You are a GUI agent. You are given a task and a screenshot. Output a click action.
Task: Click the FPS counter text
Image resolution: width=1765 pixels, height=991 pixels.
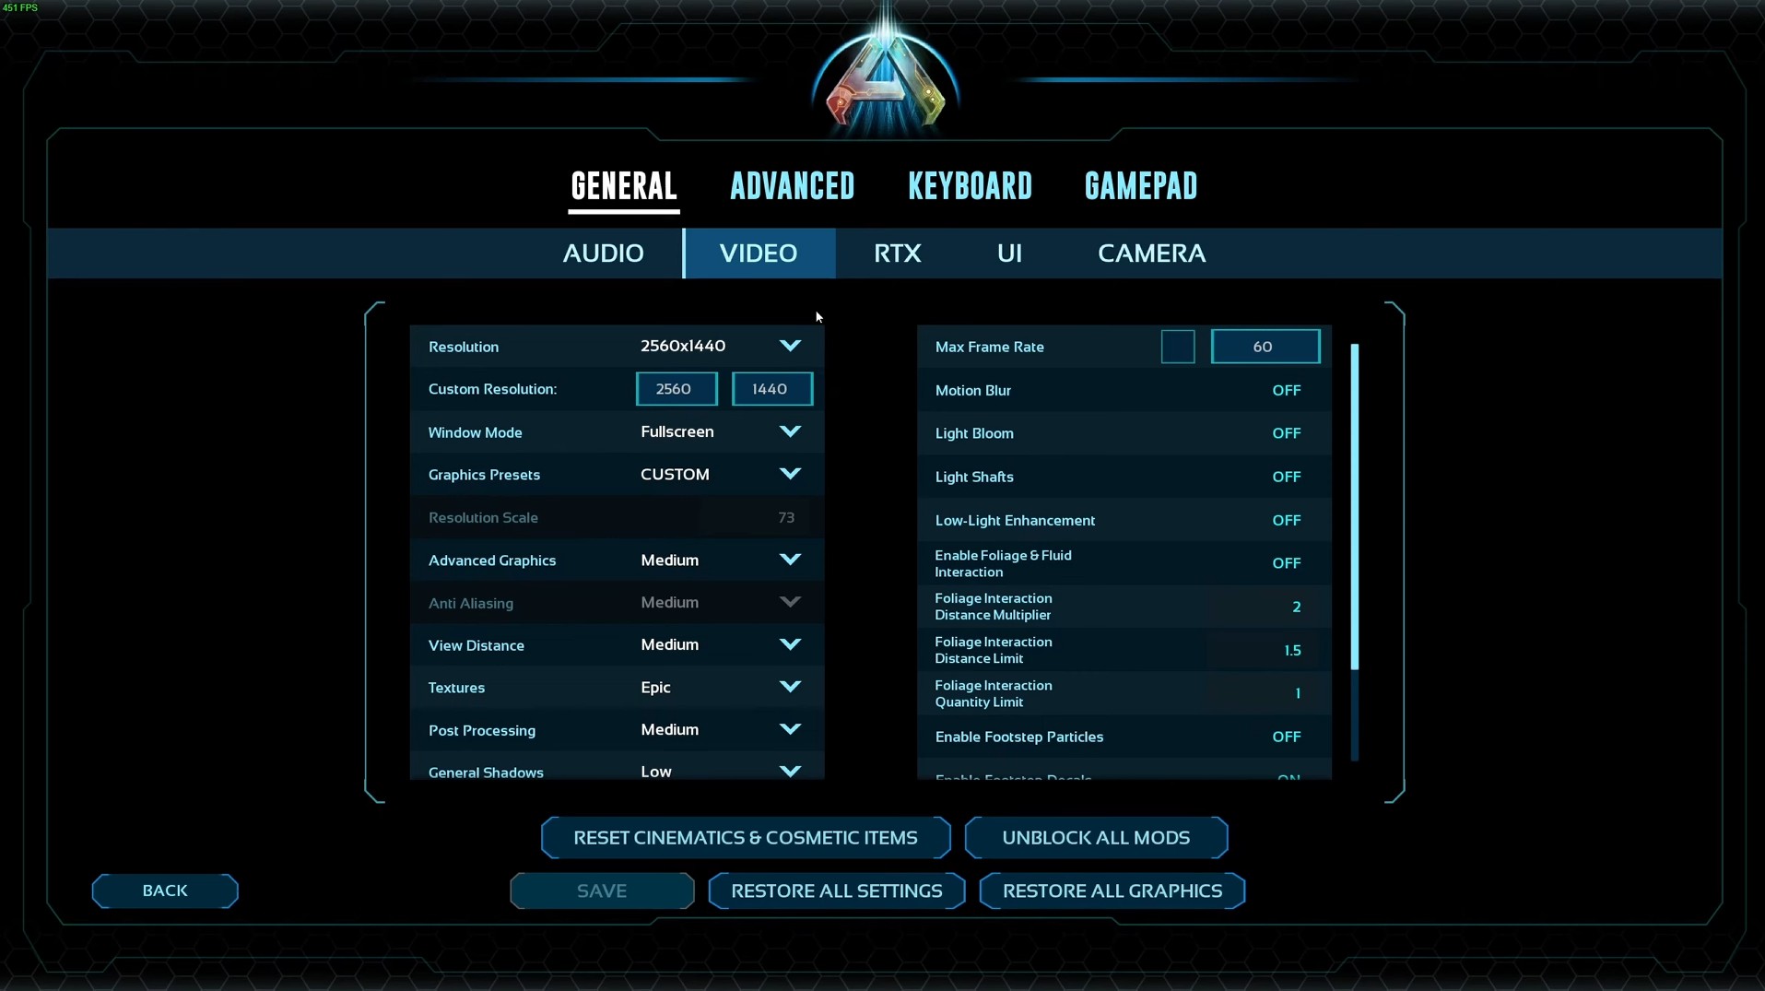pyautogui.click(x=19, y=7)
